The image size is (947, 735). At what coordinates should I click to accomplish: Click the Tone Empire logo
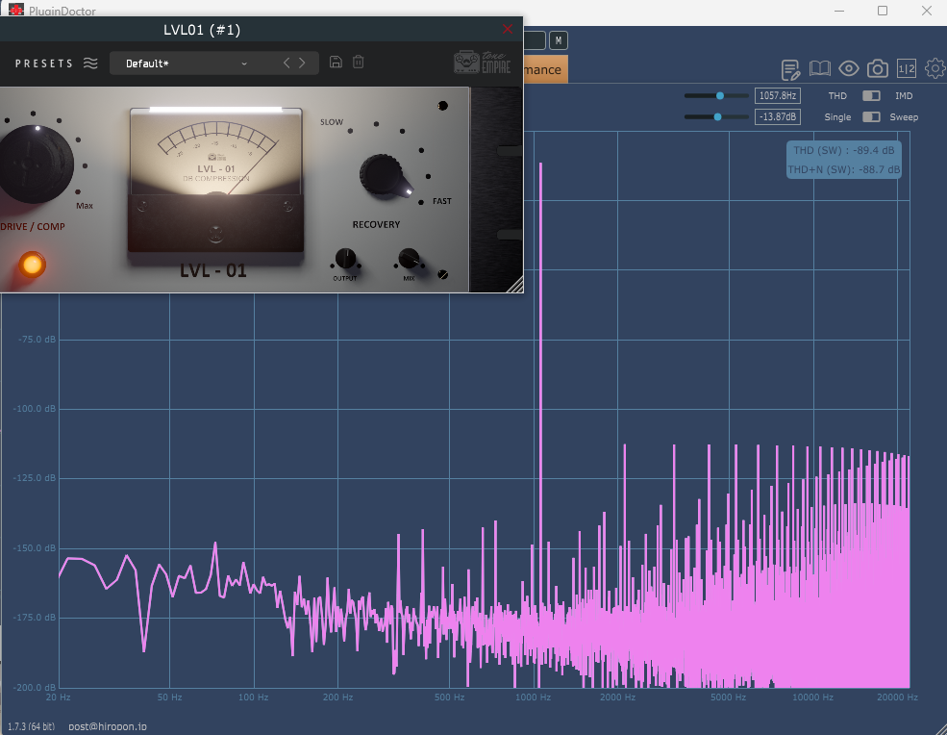click(x=482, y=63)
